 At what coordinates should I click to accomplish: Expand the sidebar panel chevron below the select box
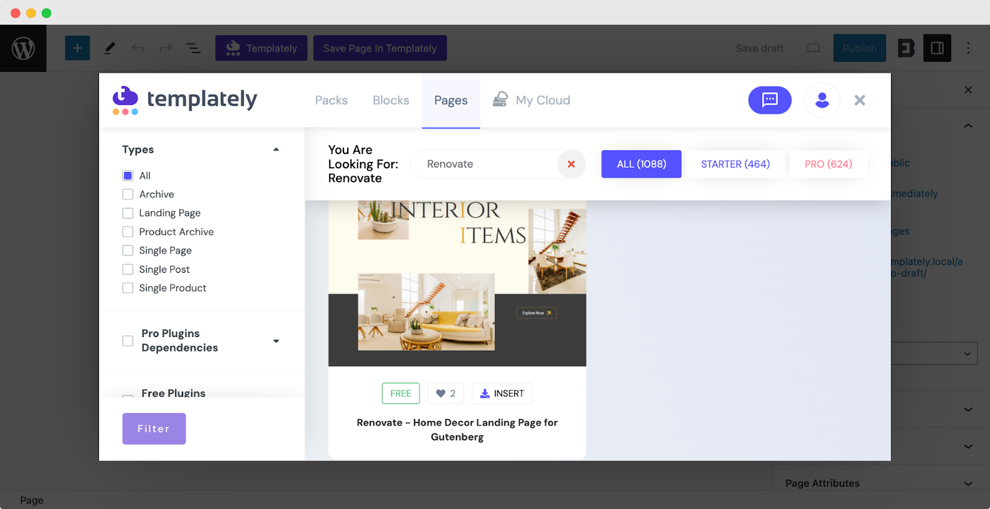pos(968,409)
